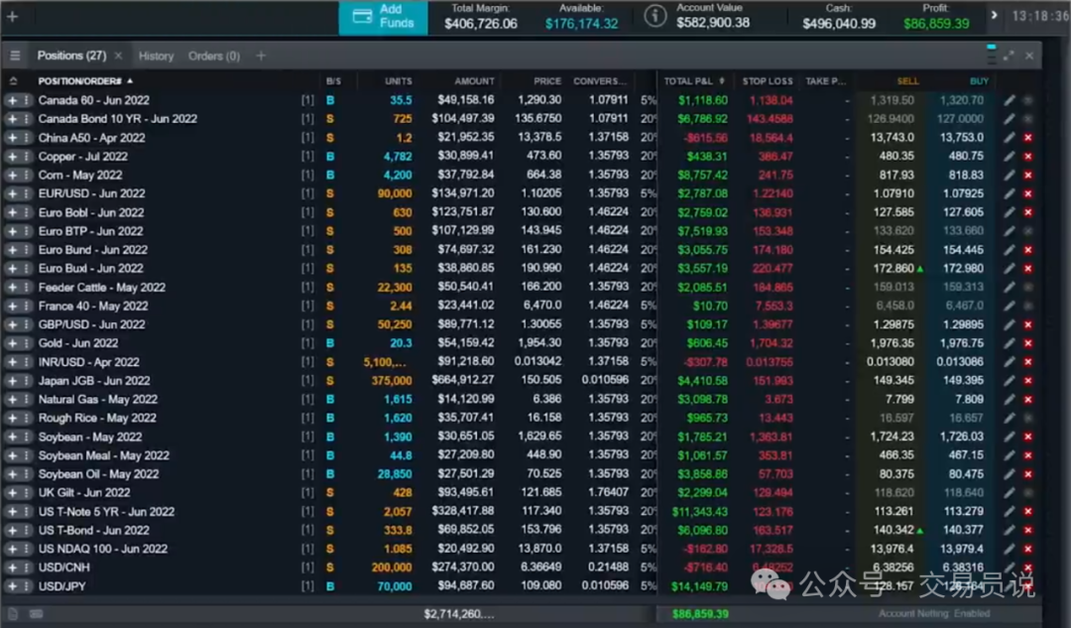Open the account information icon
This screenshot has height=628, width=1071.
(x=654, y=16)
